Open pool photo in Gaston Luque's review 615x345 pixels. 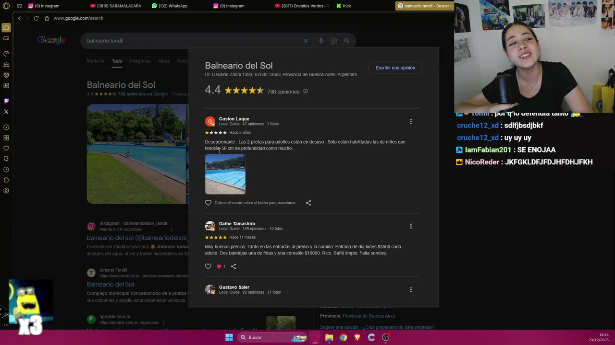tap(225, 174)
